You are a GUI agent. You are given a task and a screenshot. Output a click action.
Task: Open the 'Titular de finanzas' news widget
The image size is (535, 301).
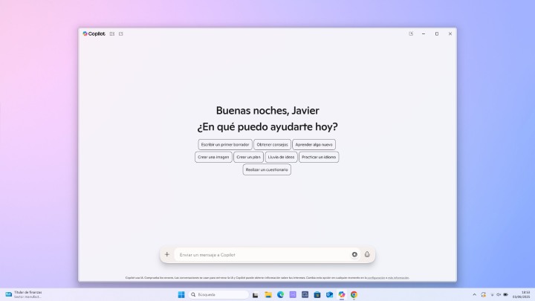[24, 294]
